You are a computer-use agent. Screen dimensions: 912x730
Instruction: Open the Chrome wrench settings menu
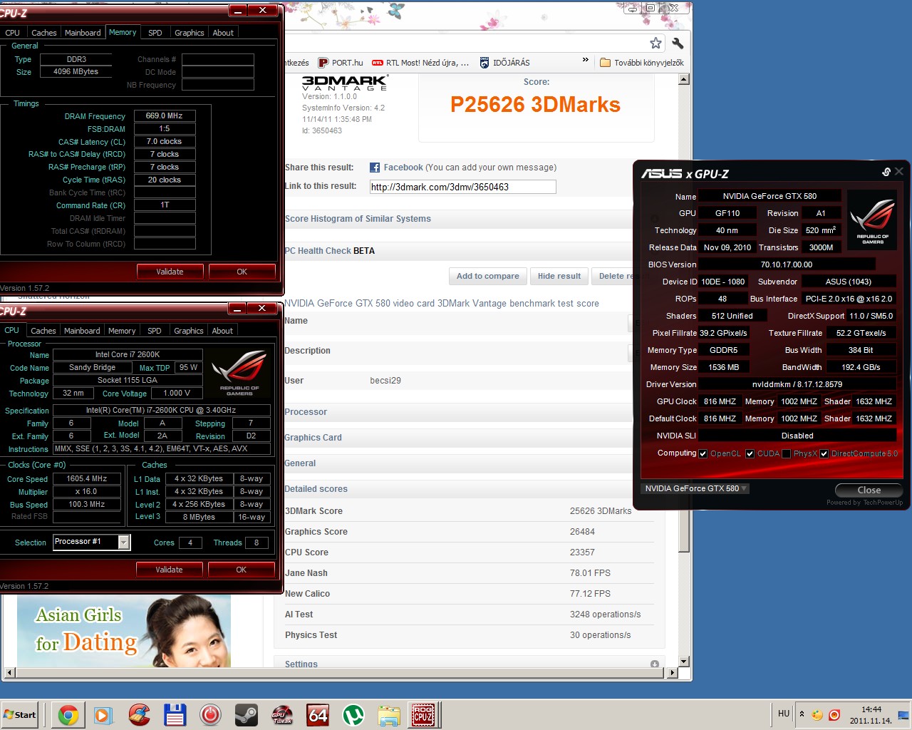tap(678, 43)
